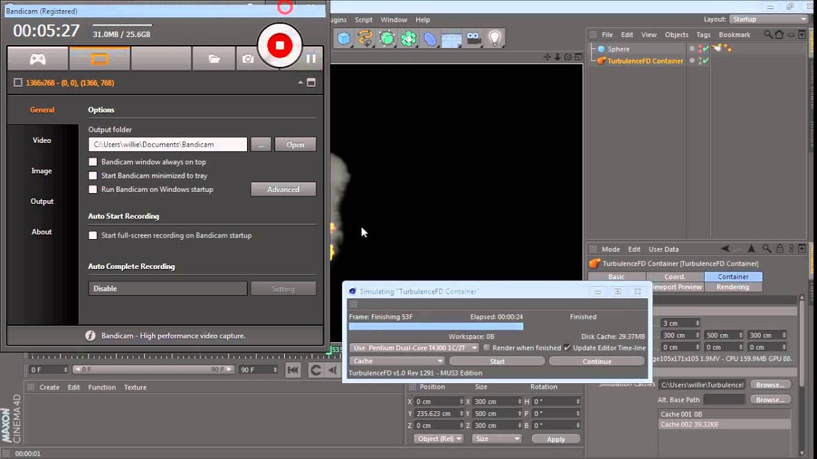The height and width of the screenshot is (459, 817).
Task: Open the Pentium Dual-Core processor dropdown
Action: 414,348
